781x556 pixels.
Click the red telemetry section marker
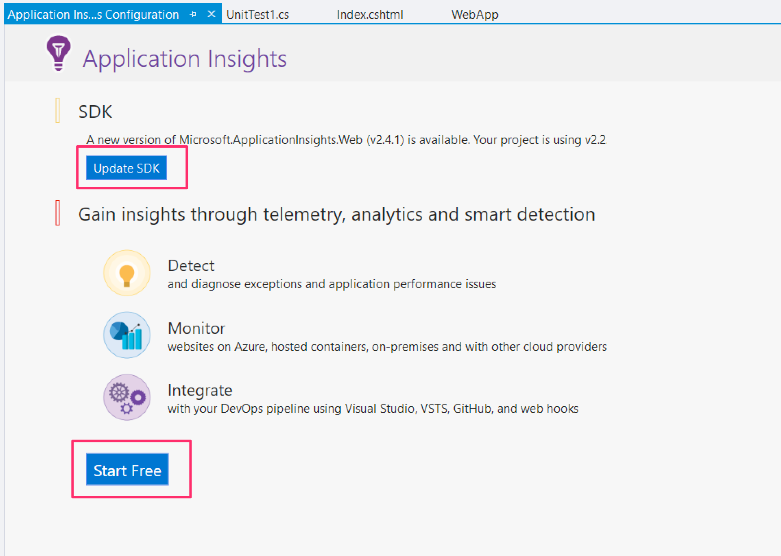[x=58, y=213]
